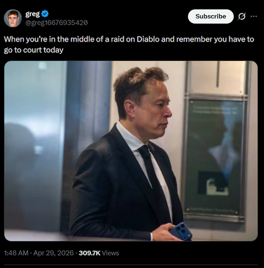The height and width of the screenshot is (268, 264).
Task: Click the "Views" label text
Action: tap(111, 253)
